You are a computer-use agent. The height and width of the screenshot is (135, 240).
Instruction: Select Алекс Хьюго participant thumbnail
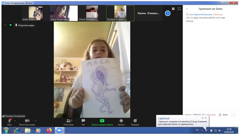(36, 13)
